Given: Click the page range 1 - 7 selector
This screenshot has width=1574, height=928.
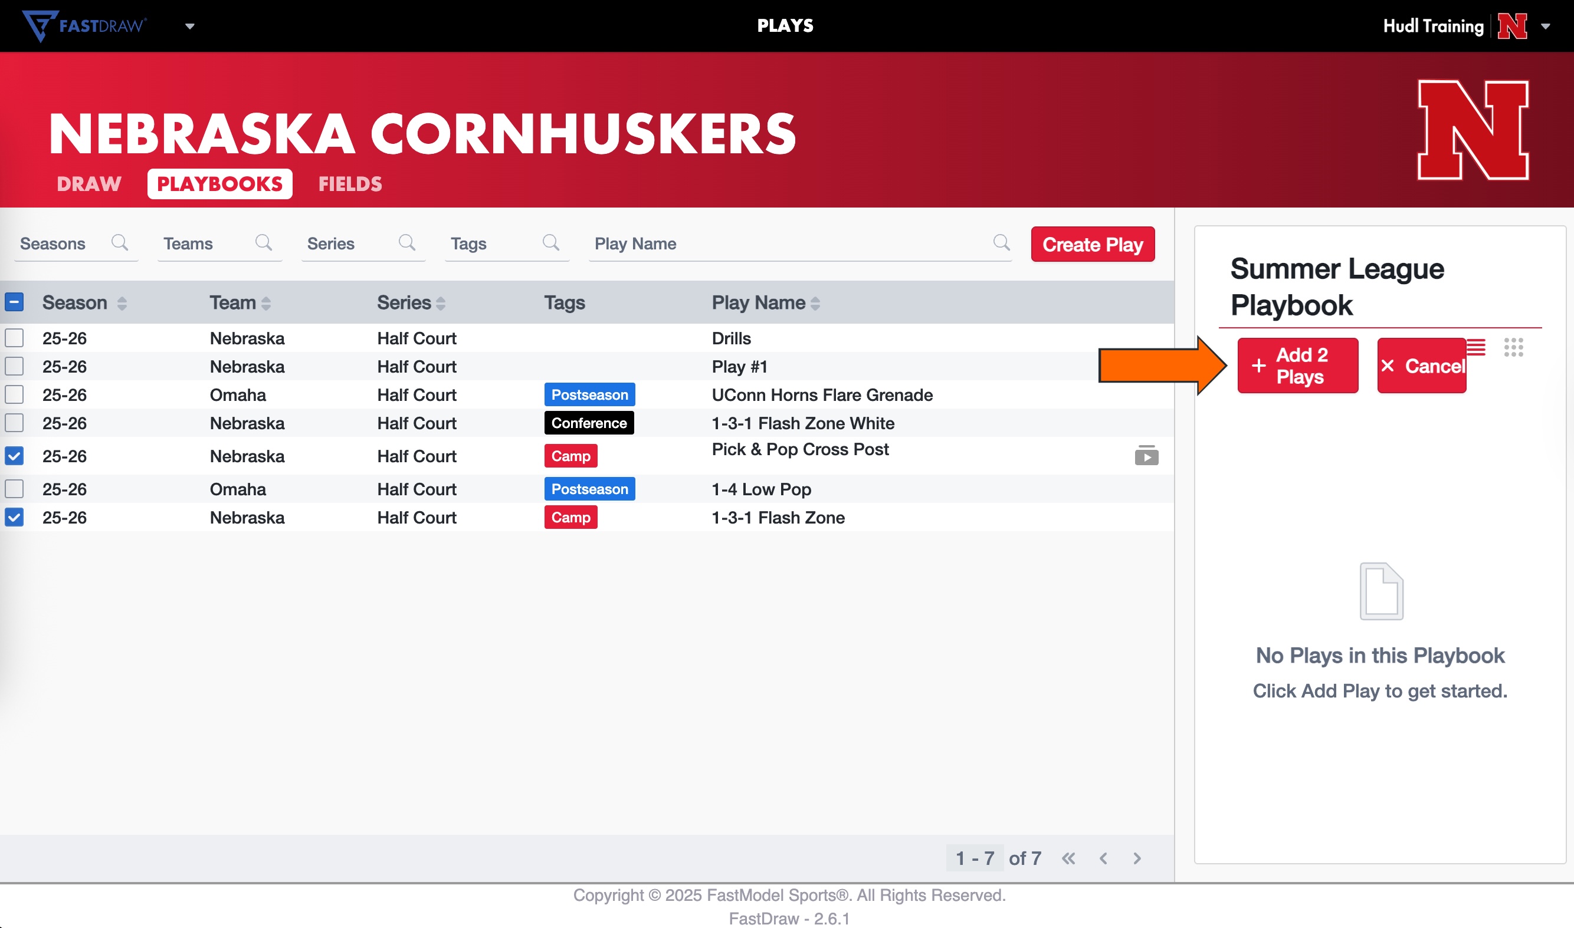Looking at the screenshot, I should coord(975,858).
